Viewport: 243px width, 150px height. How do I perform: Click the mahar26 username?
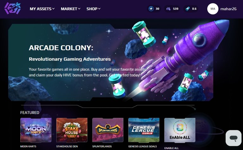228,9
